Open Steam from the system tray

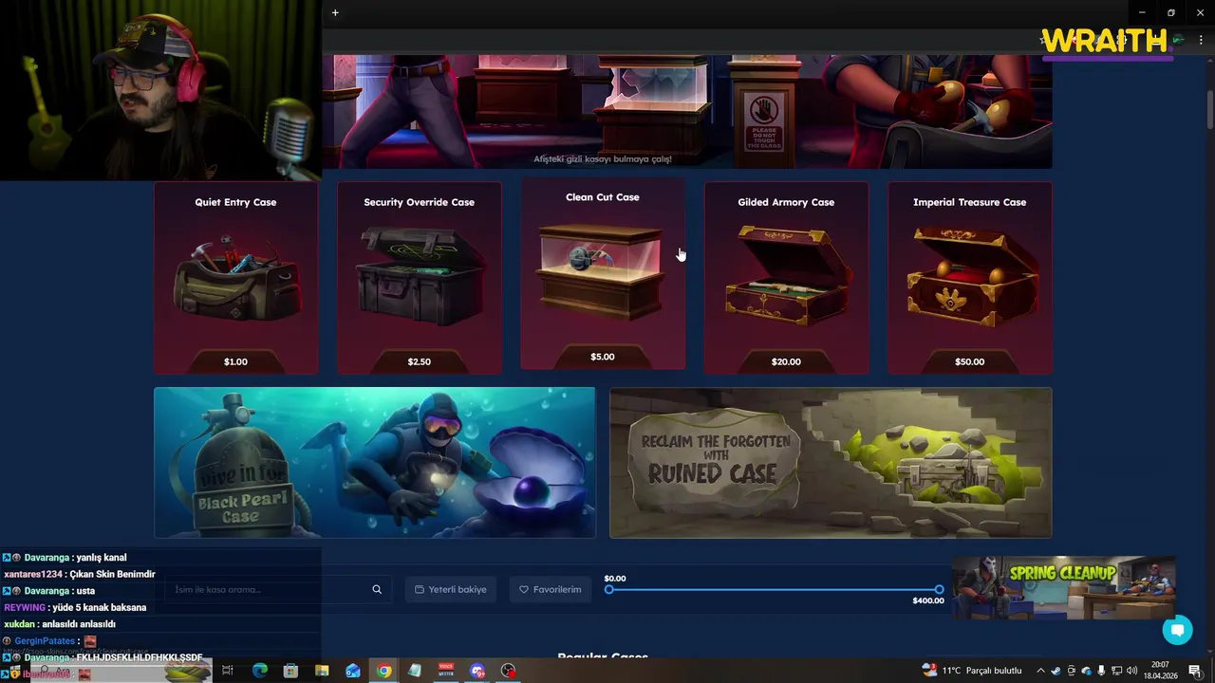1056,671
